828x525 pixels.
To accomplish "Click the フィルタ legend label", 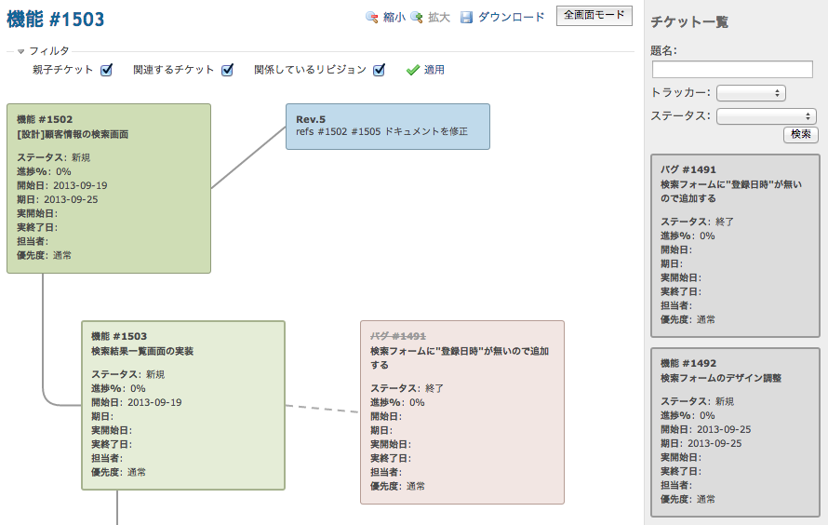I will [48, 51].
